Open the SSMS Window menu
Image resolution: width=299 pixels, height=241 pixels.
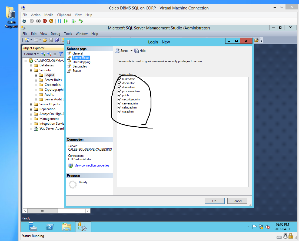81,34
